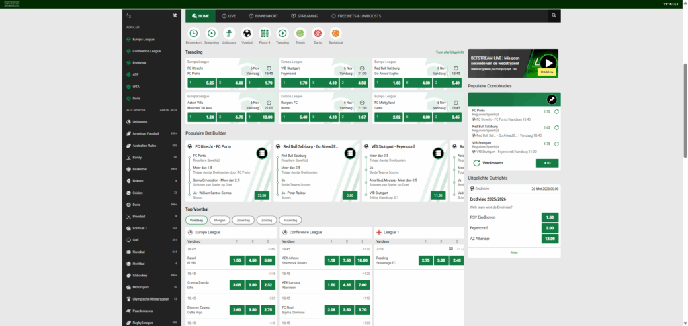Toggle FC Utrecht home win odds 5.25
Screen dimensions: 688x326
[x=202, y=83]
